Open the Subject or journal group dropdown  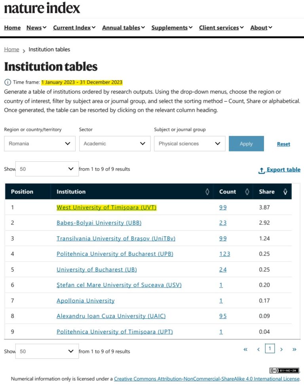point(189,144)
